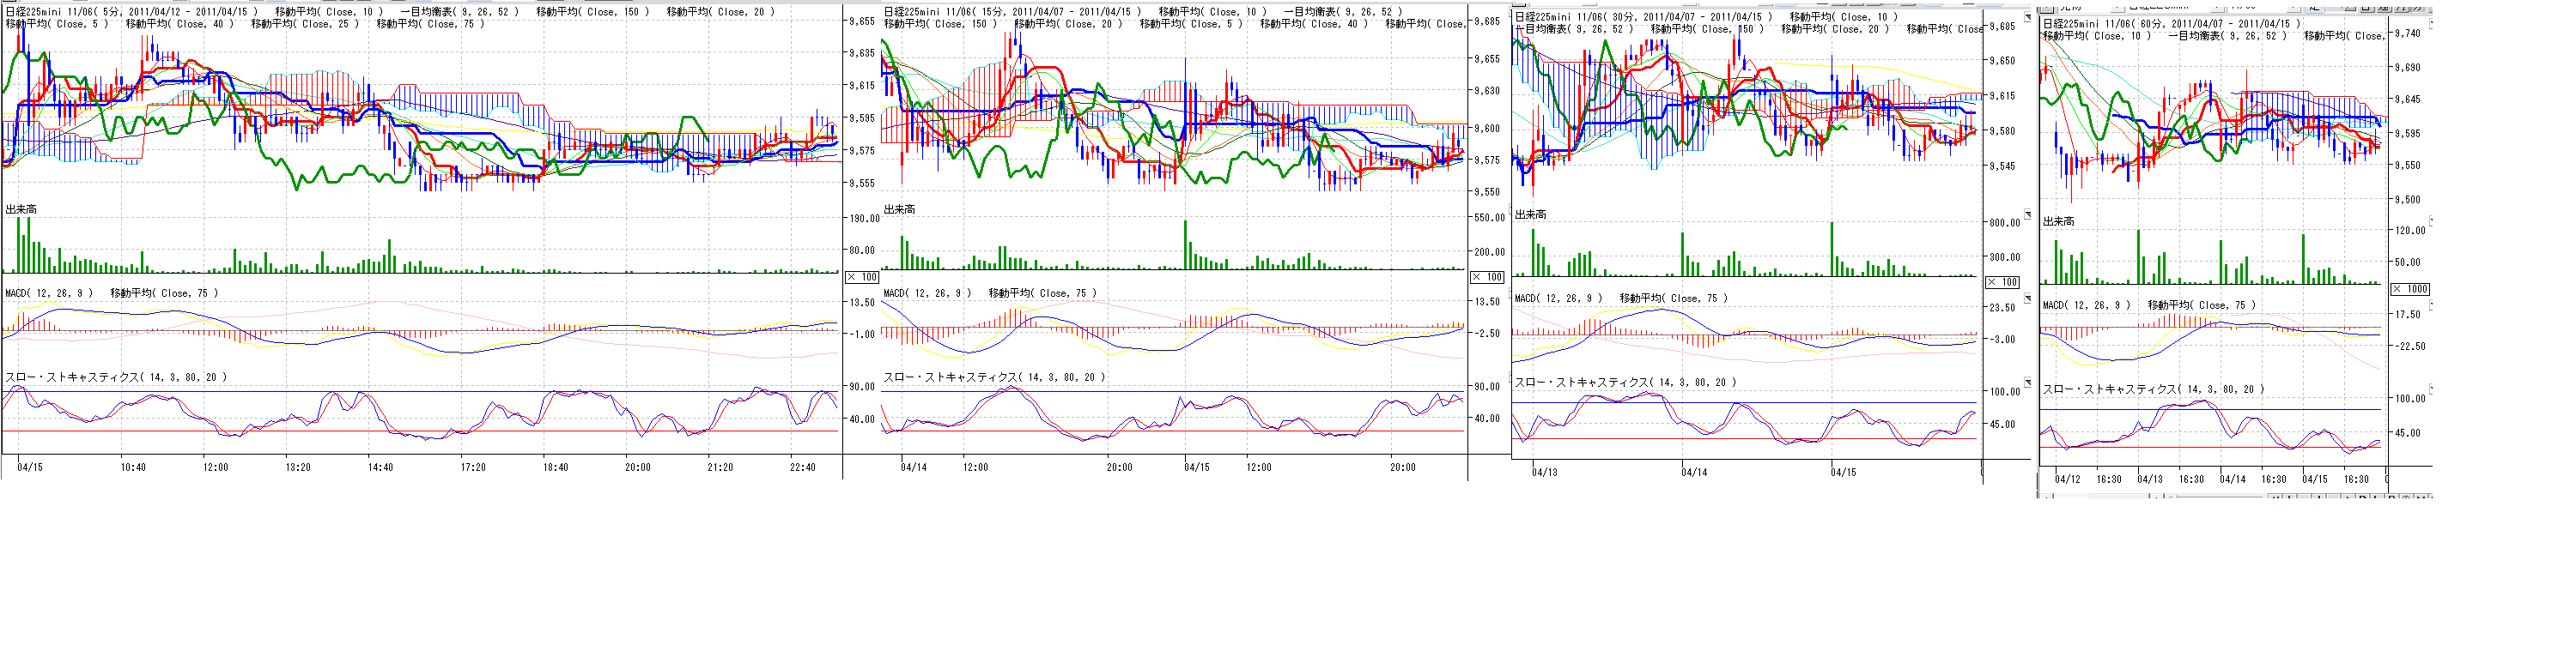Select the MACD(12, 26, 9) label on 5分 chart
The width and height of the screenshot is (2576, 645).
click(49, 292)
